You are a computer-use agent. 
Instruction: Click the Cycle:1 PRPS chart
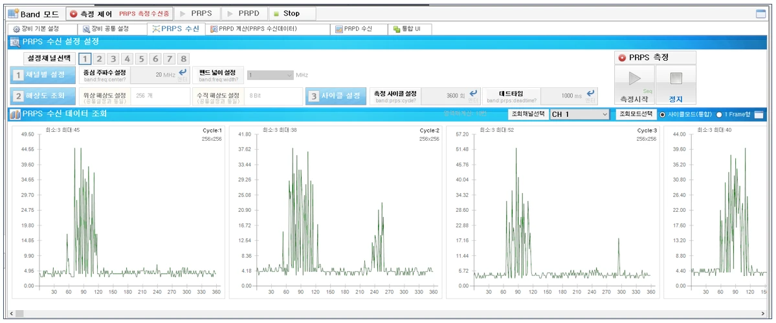118,211
